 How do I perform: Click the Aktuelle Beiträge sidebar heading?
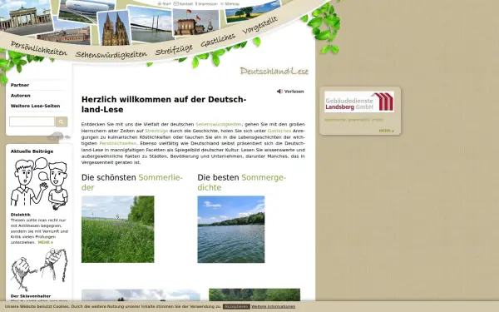[x=32, y=151]
